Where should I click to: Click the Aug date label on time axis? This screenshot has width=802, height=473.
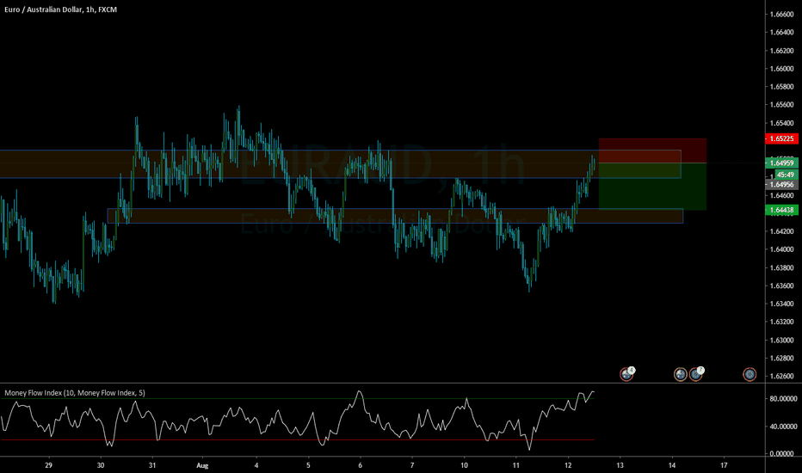[202, 465]
